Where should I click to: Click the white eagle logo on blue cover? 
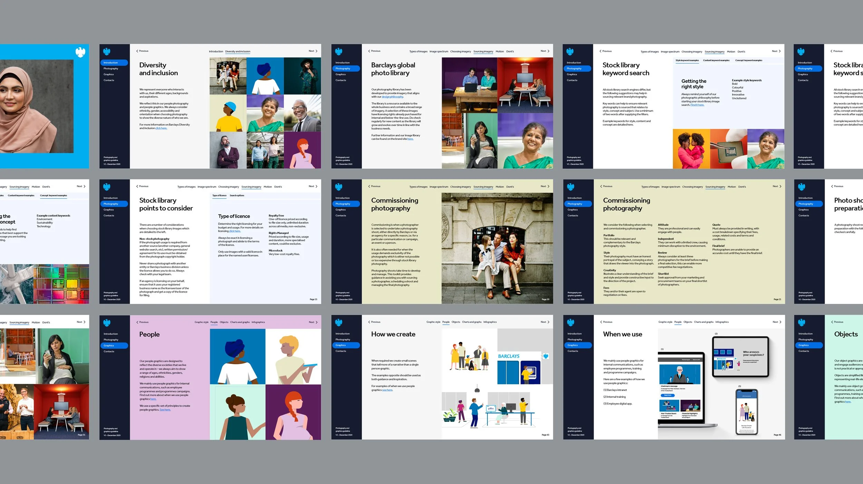tap(80, 52)
